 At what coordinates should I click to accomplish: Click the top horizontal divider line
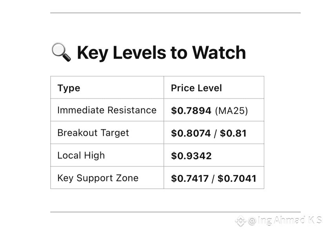click(x=175, y=13)
